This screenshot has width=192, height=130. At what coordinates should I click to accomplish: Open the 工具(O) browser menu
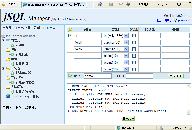(177, 4)
